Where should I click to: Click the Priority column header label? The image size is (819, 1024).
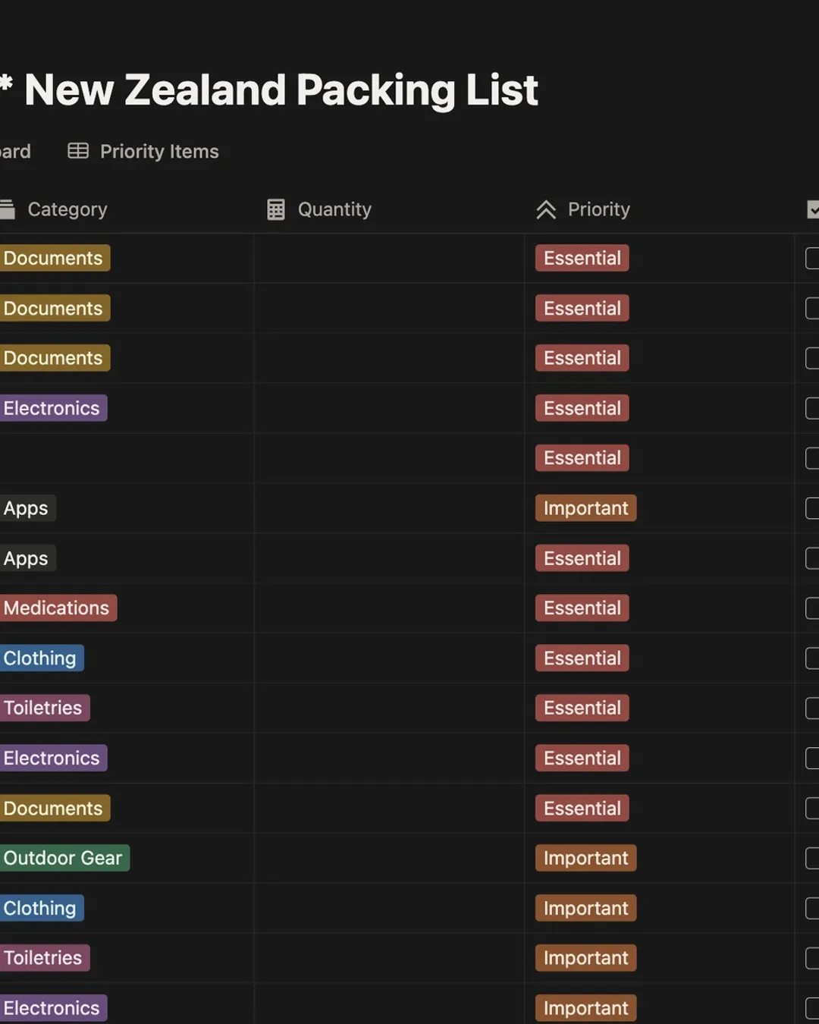pos(598,209)
